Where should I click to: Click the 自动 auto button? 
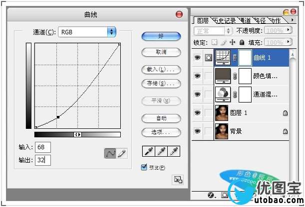click(x=161, y=118)
